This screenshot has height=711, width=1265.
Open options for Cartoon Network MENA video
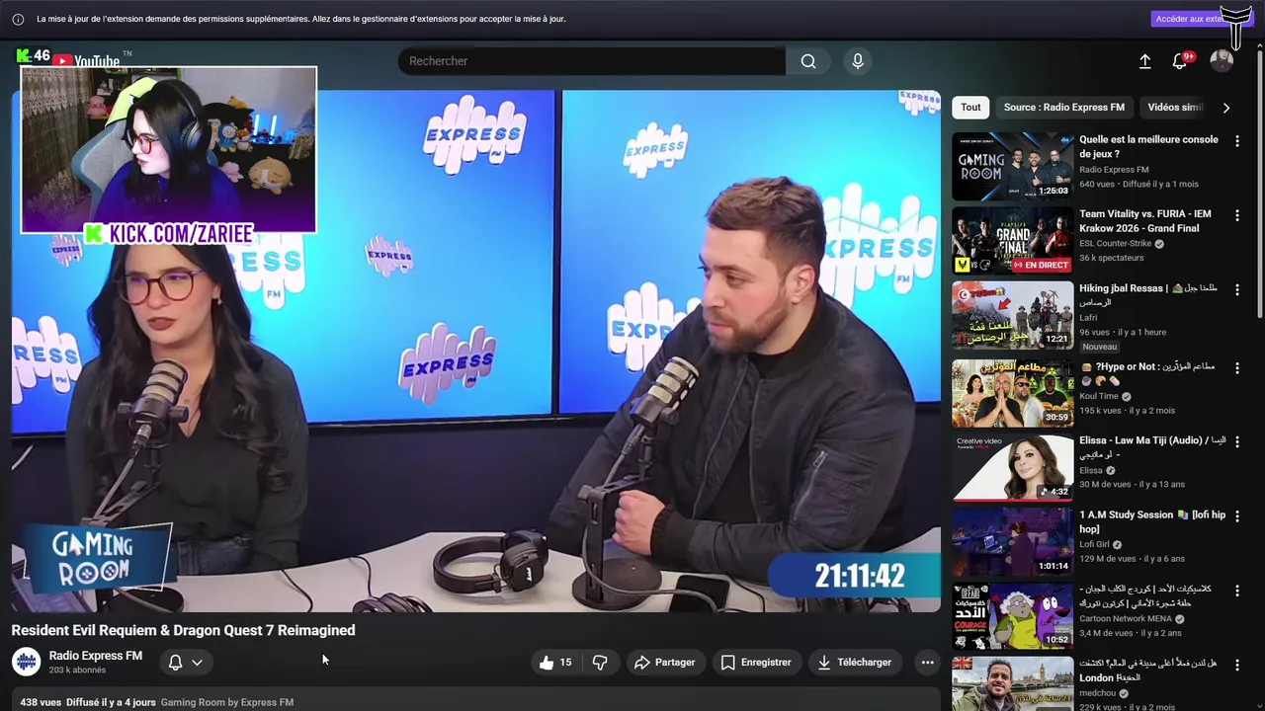(x=1236, y=591)
